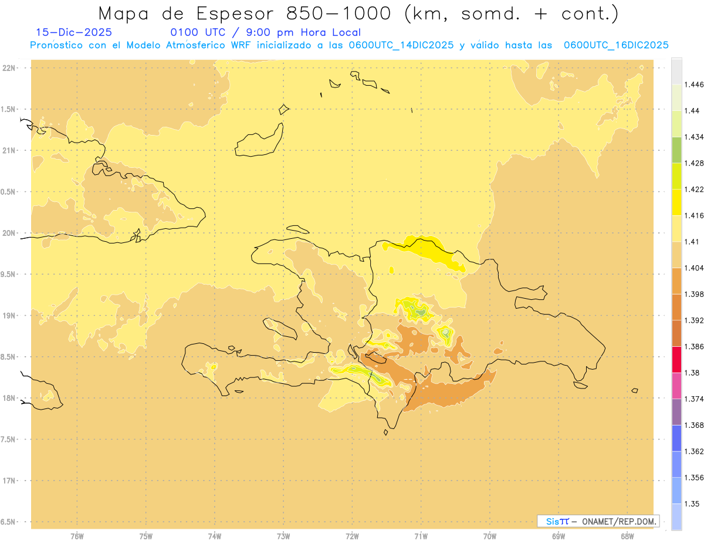Click the legend value "1.392"

694,320
